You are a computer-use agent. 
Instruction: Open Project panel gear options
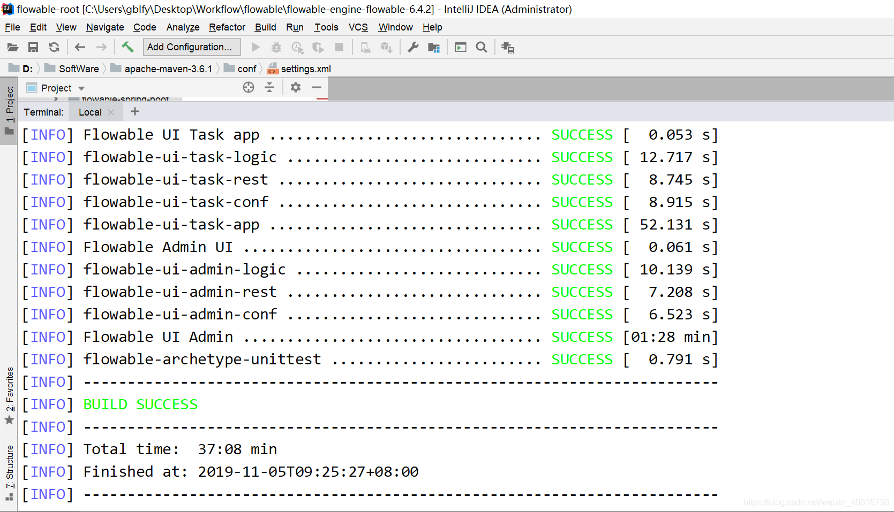coord(296,87)
